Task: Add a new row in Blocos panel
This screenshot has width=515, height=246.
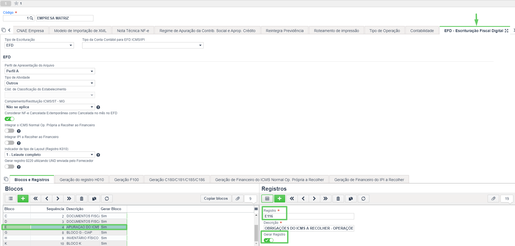Action: point(23,199)
